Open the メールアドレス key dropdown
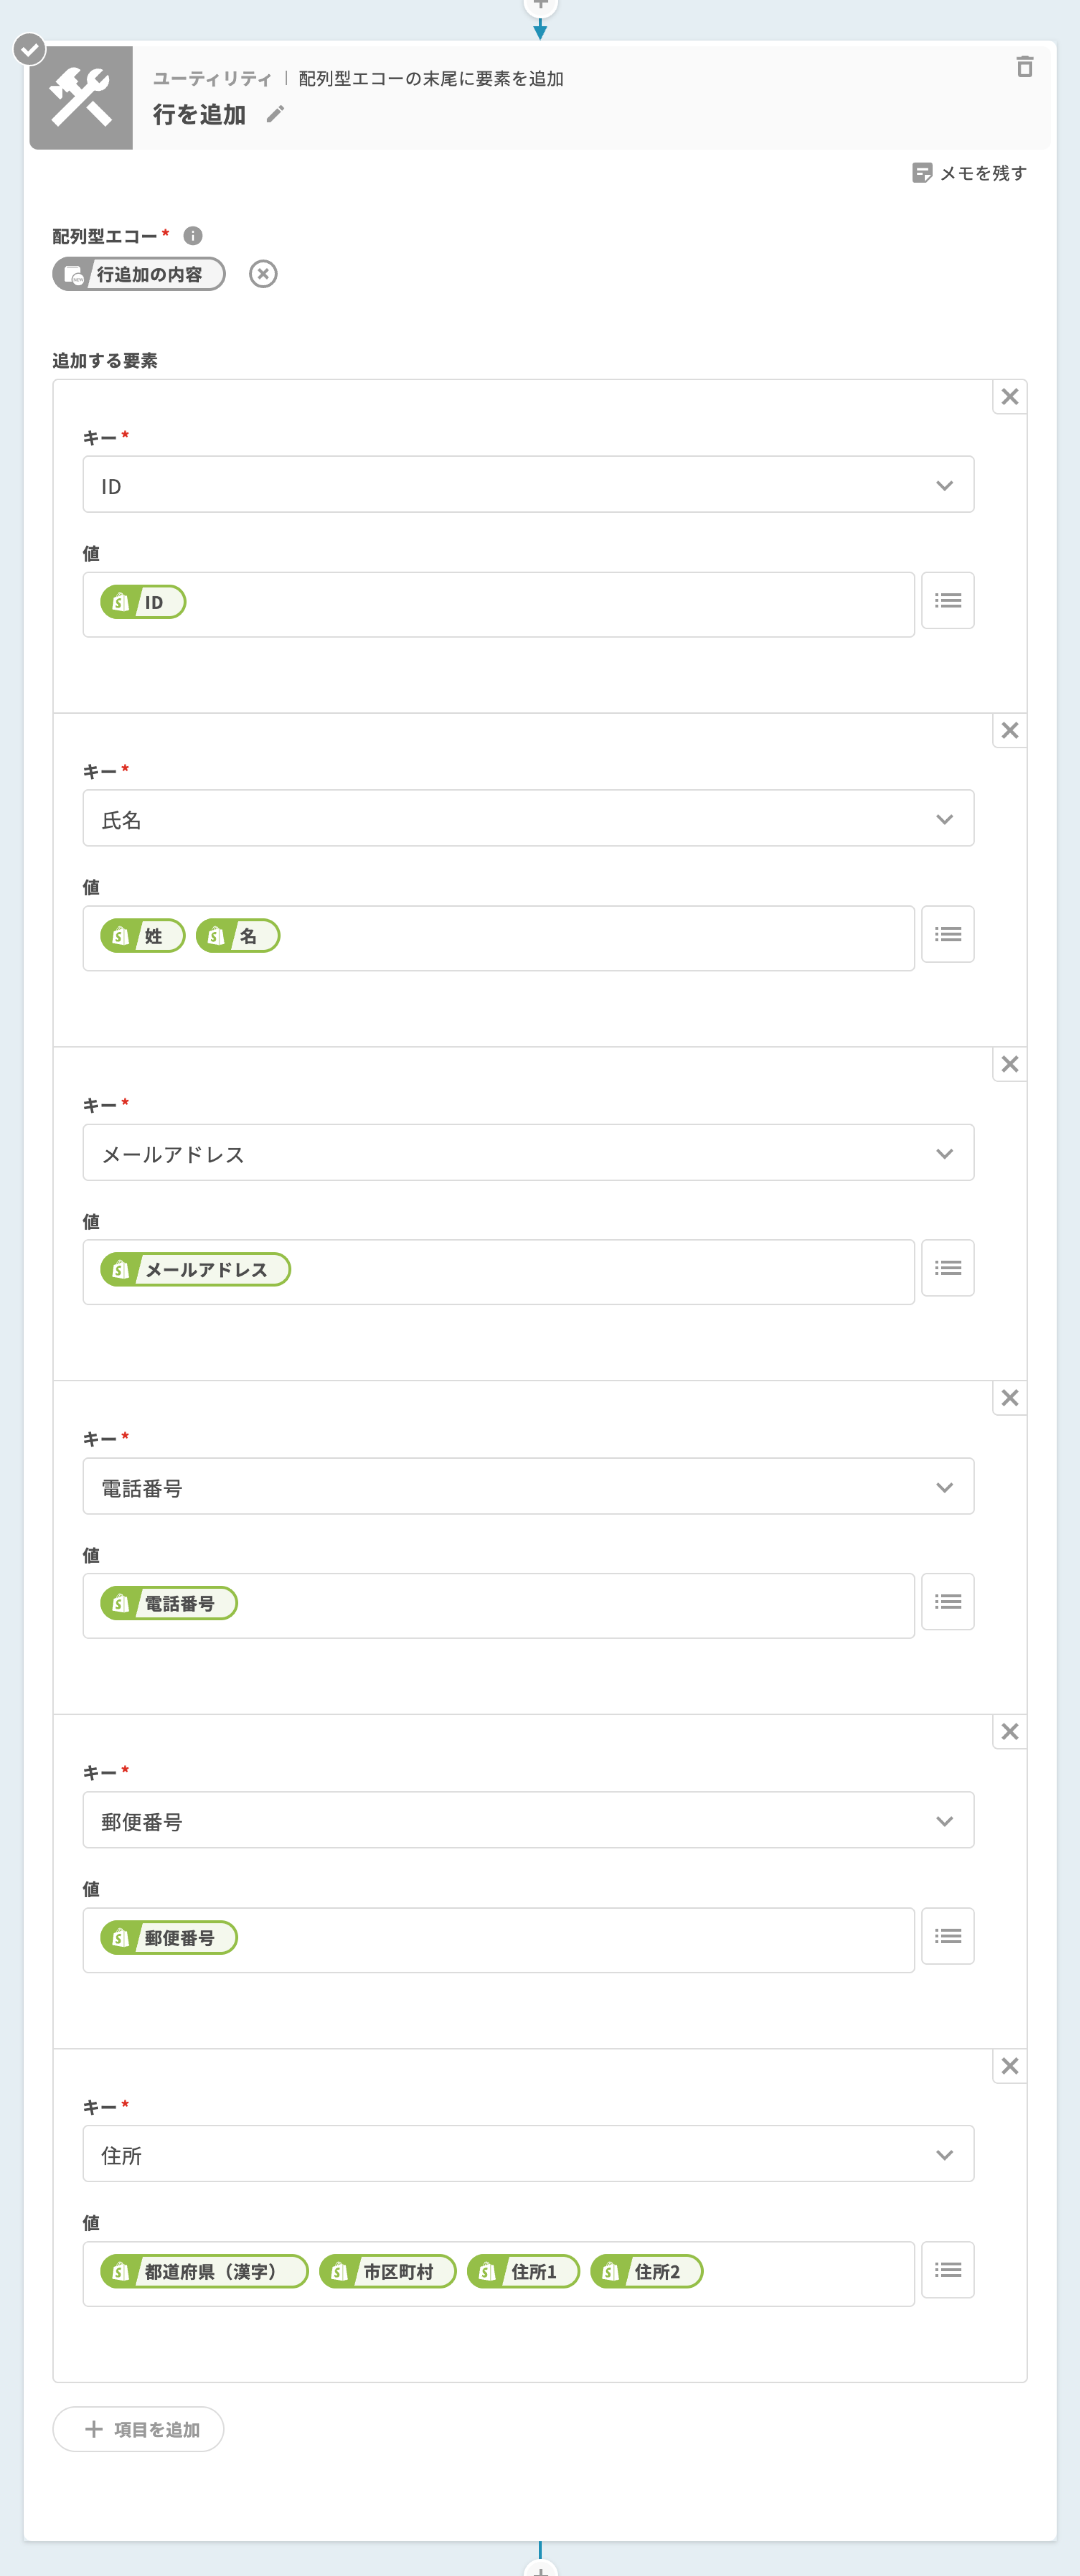The image size is (1080, 2576). (527, 1153)
